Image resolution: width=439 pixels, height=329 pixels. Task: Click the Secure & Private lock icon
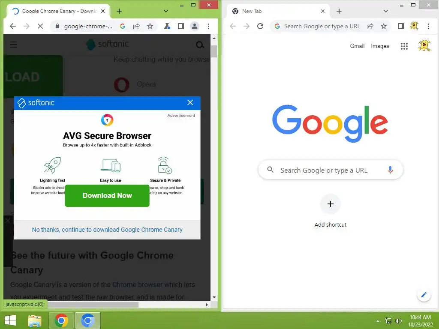pos(165,165)
